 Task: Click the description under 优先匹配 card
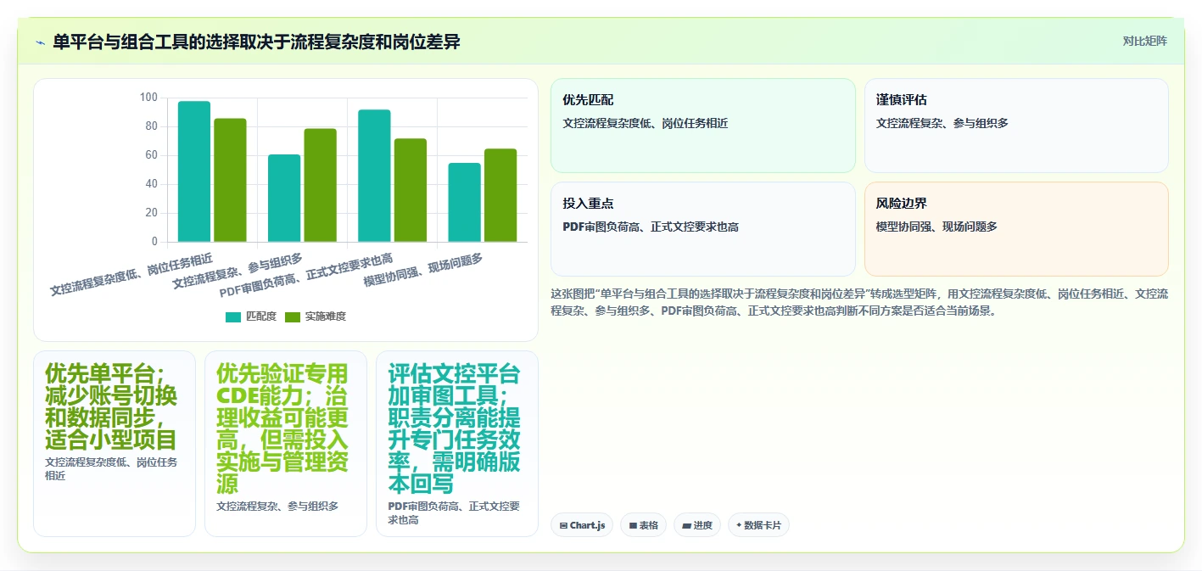point(646,123)
